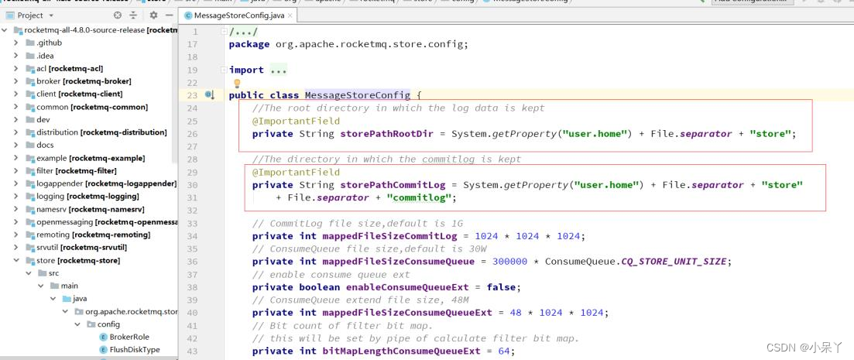The width and height of the screenshot is (854, 360).
Task: Click line number 40 in the gutter
Action: coord(192,313)
